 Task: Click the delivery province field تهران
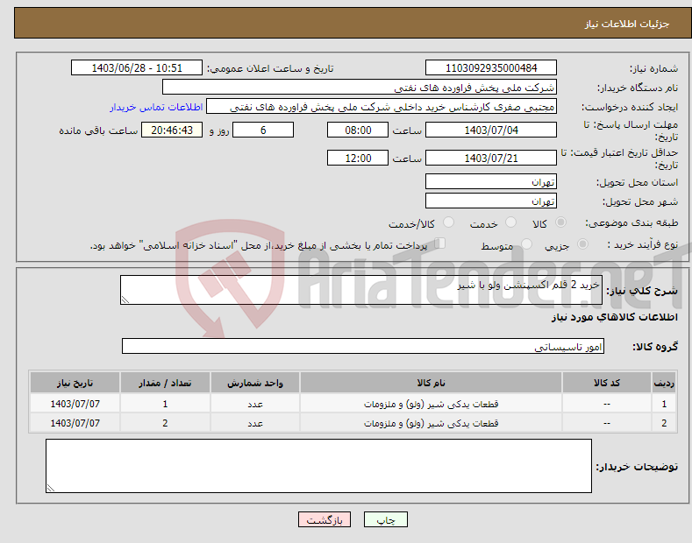491,181
